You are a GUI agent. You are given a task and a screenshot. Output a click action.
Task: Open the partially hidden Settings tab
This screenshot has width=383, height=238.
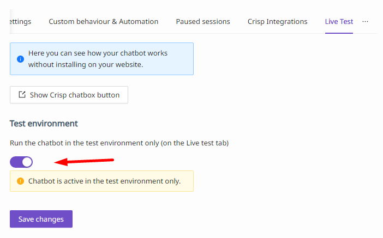pyautogui.click(x=21, y=21)
